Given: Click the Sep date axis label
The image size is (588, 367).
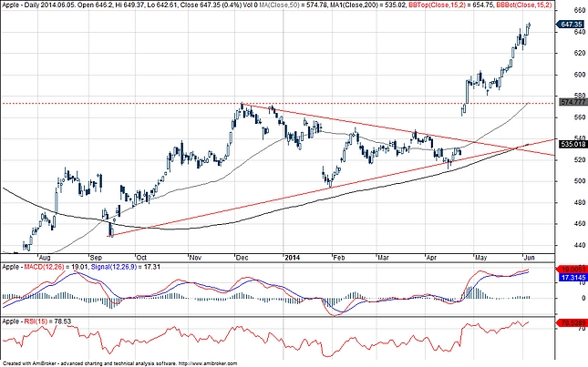Looking at the screenshot, I should pos(96,258).
